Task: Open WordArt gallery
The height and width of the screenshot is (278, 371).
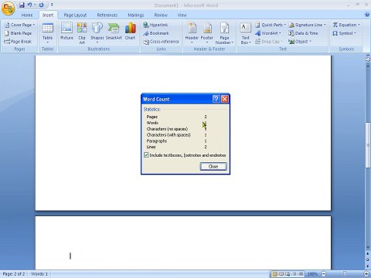Action: pos(268,33)
